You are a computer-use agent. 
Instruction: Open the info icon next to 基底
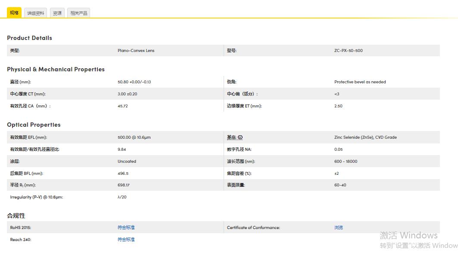point(240,137)
